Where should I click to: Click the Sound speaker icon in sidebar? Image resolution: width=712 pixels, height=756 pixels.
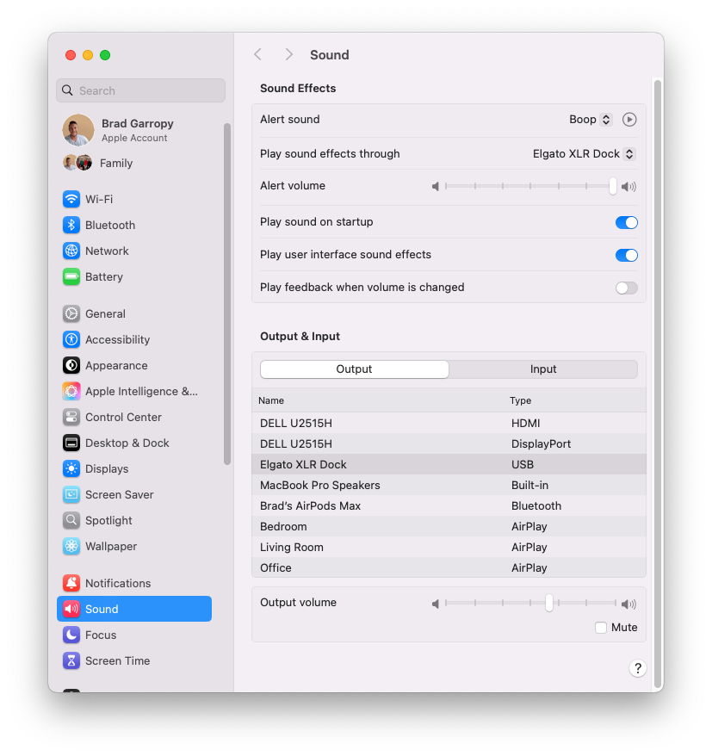coord(71,609)
